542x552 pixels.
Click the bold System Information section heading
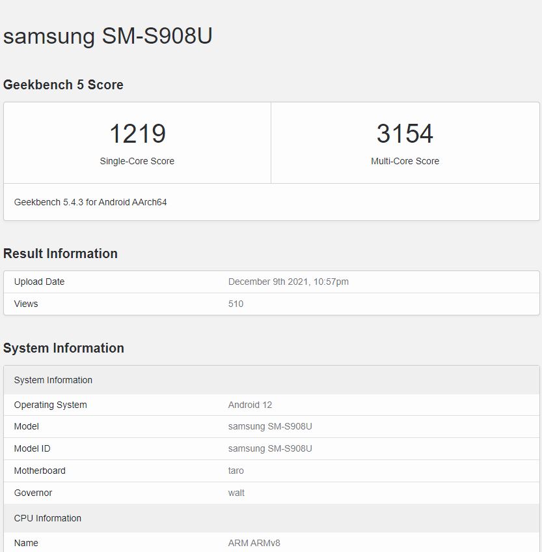click(64, 348)
